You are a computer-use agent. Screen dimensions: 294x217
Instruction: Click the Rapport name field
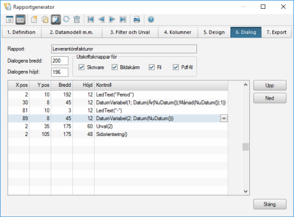124,49
